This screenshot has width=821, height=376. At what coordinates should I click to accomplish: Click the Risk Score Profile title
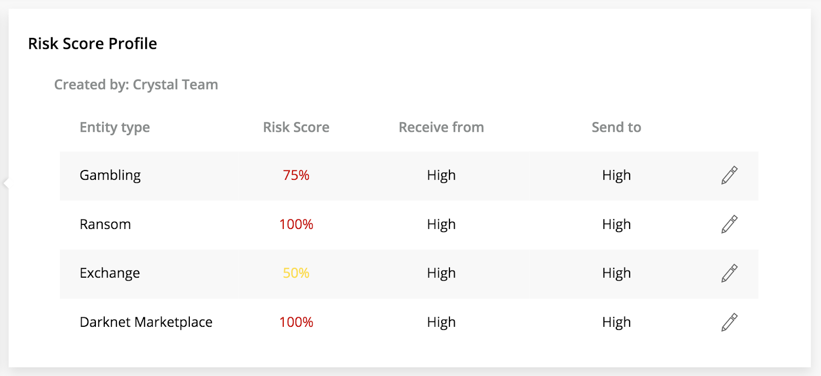(92, 44)
